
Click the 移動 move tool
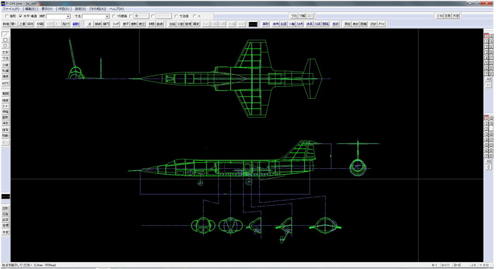[x=5, y=136]
